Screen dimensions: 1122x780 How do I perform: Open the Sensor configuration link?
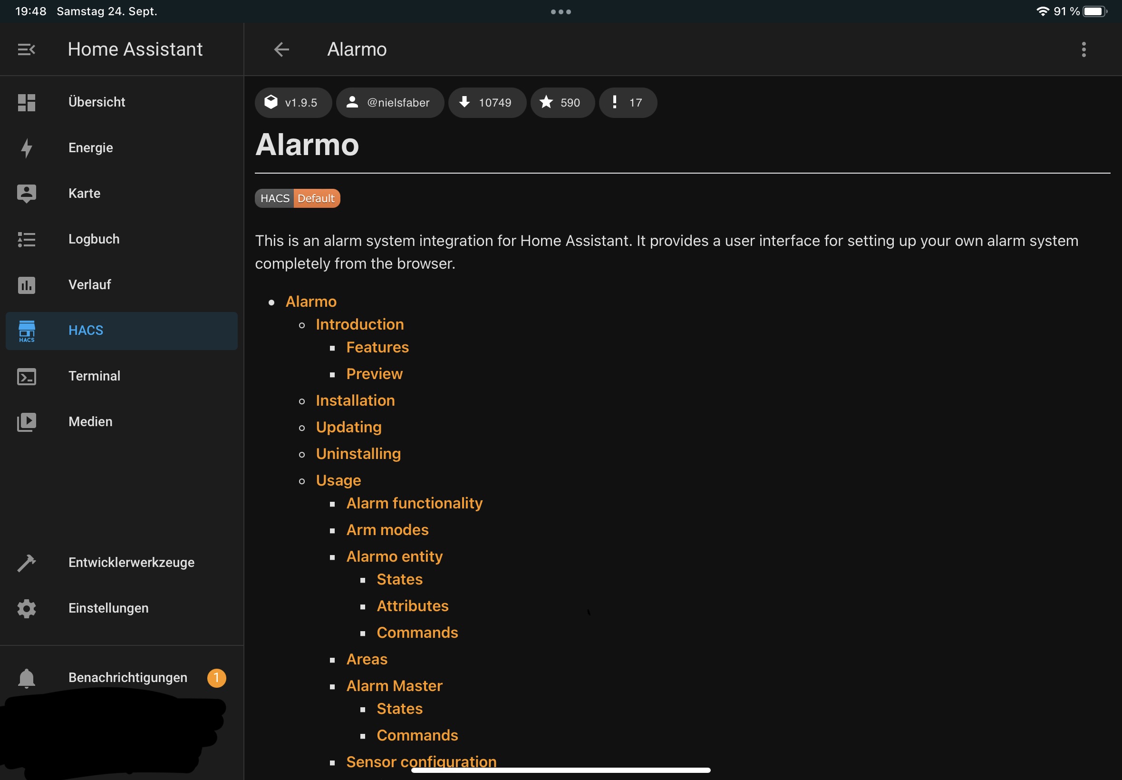[x=421, y=761]
